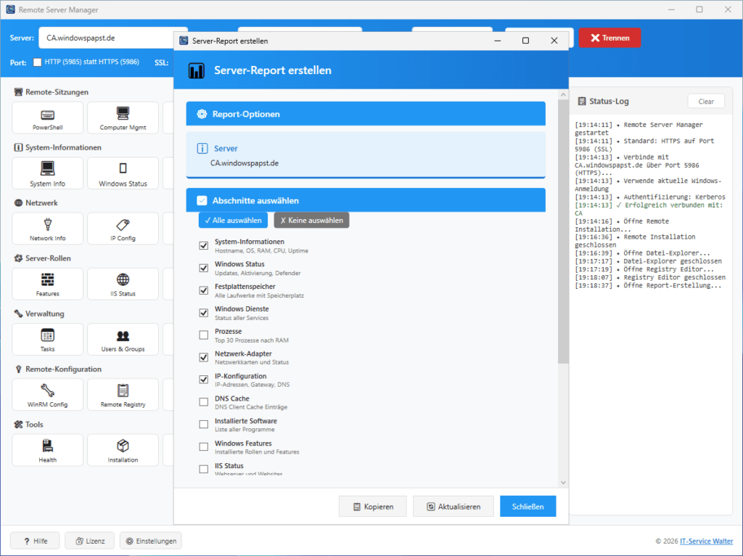Image resolution: width=743 pixels, height=556 pixels.
Task: Open Network Info panel
Action: click(46, 228)
